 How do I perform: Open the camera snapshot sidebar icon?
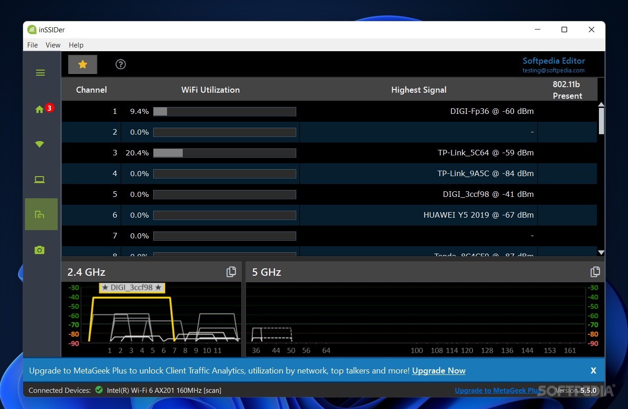coord(40,250)
